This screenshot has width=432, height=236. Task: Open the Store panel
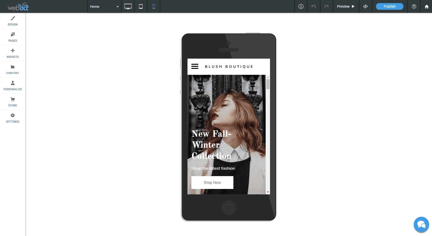12,102
